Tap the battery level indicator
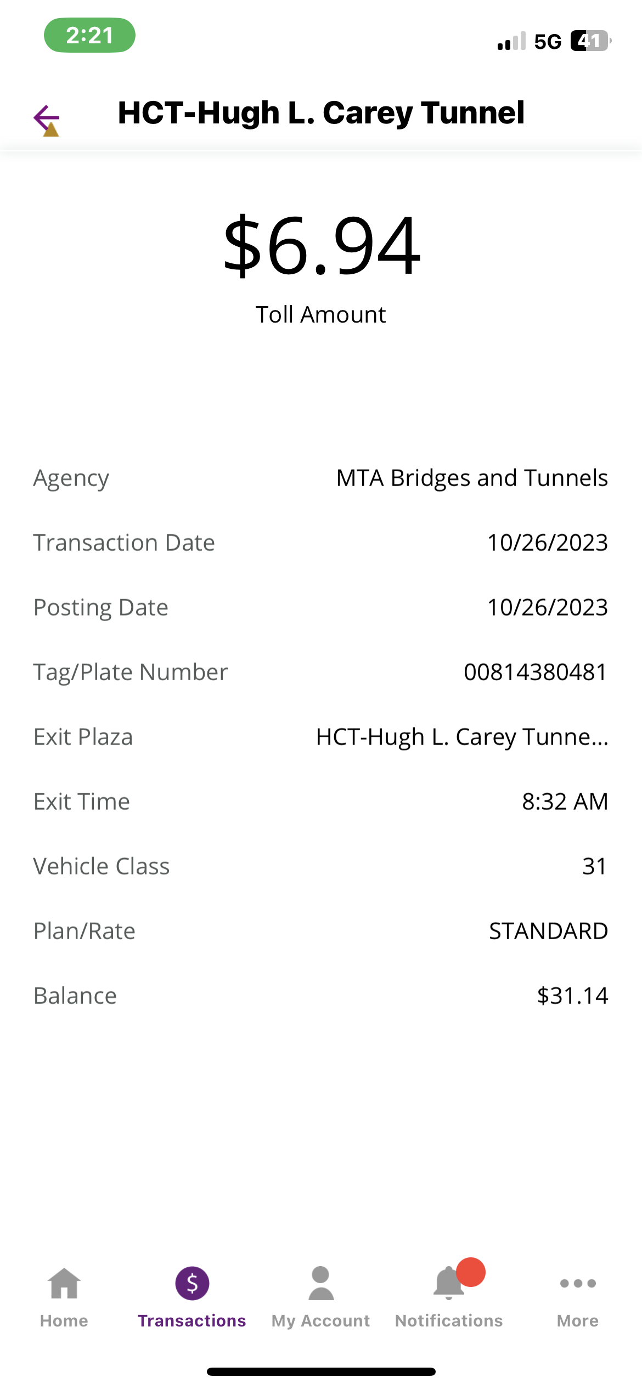The image size is (642, 1389). pyautogui.click(x=591, y=41)
